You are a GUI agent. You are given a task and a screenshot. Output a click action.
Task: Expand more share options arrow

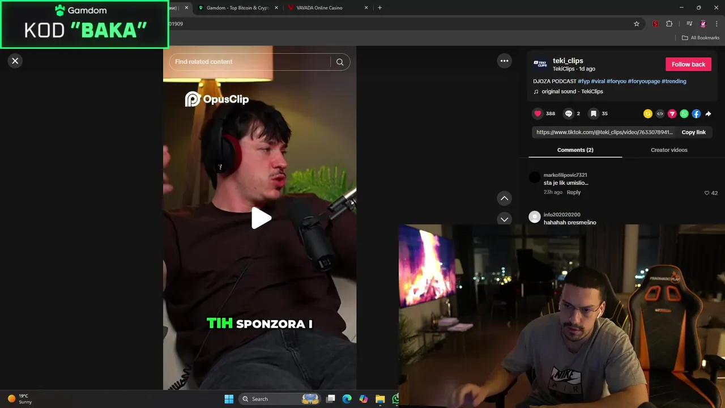pyautogui.click(x=708, y=114)
